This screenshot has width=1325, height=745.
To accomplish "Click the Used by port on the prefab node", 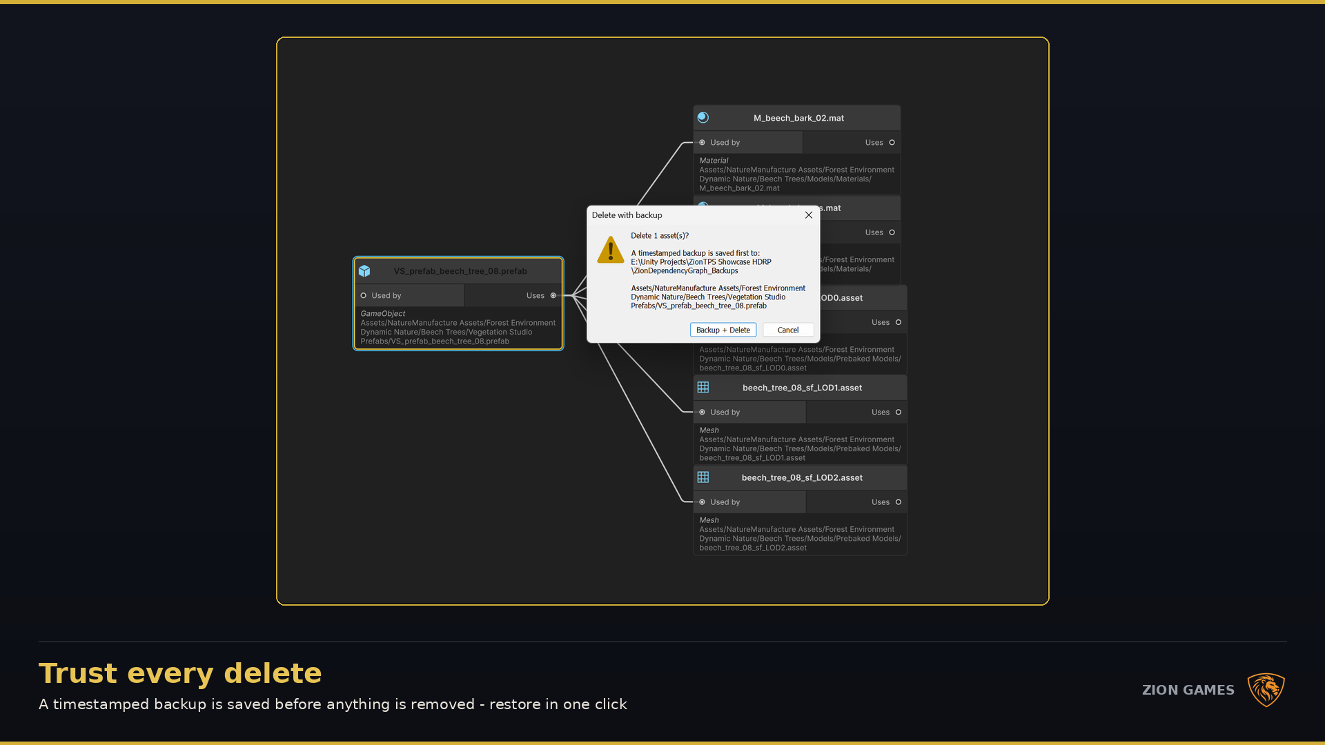I will (364, 296).
